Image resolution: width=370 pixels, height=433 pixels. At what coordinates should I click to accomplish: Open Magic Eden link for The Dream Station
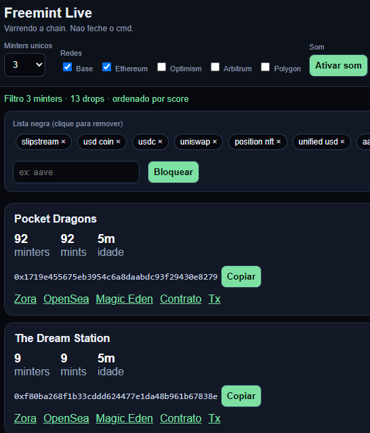coord(124,418)
